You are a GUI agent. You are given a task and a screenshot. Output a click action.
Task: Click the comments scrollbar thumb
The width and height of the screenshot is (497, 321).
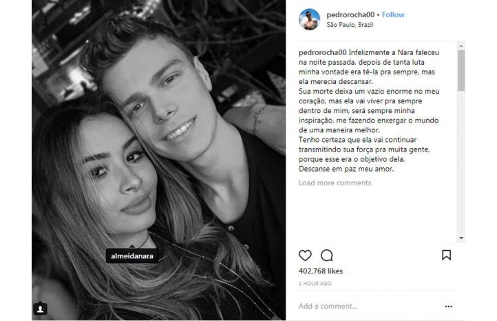coord(461,70)
